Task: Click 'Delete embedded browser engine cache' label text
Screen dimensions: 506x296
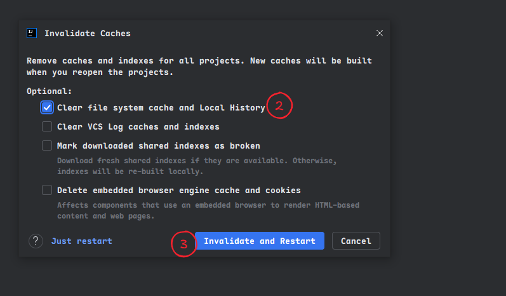Action: pyautogui.click(x=179, y=190)
